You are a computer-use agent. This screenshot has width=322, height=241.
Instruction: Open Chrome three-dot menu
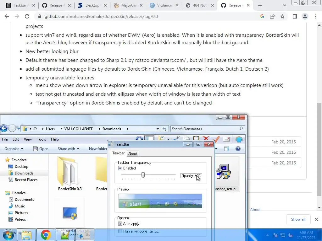pyautogui.click(x=315, y=16)
